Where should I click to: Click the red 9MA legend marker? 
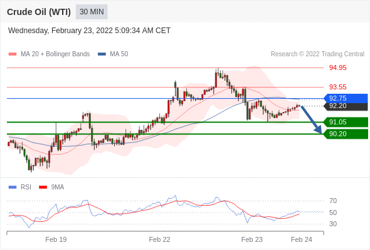click(43, 187)
